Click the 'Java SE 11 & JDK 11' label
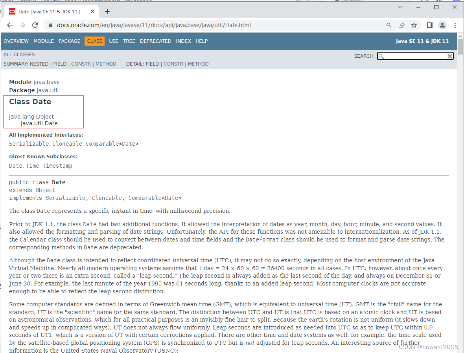 click(x=422, y=41)
